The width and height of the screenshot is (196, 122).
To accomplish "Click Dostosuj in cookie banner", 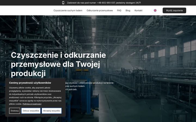I will [x=15, y=111].
